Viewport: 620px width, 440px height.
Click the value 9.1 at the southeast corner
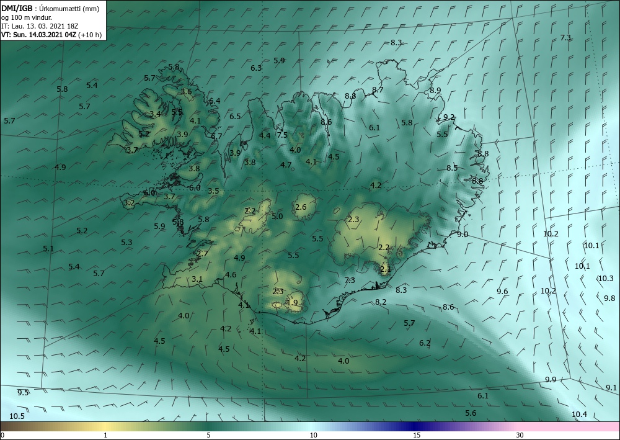[x=612, y=388]
